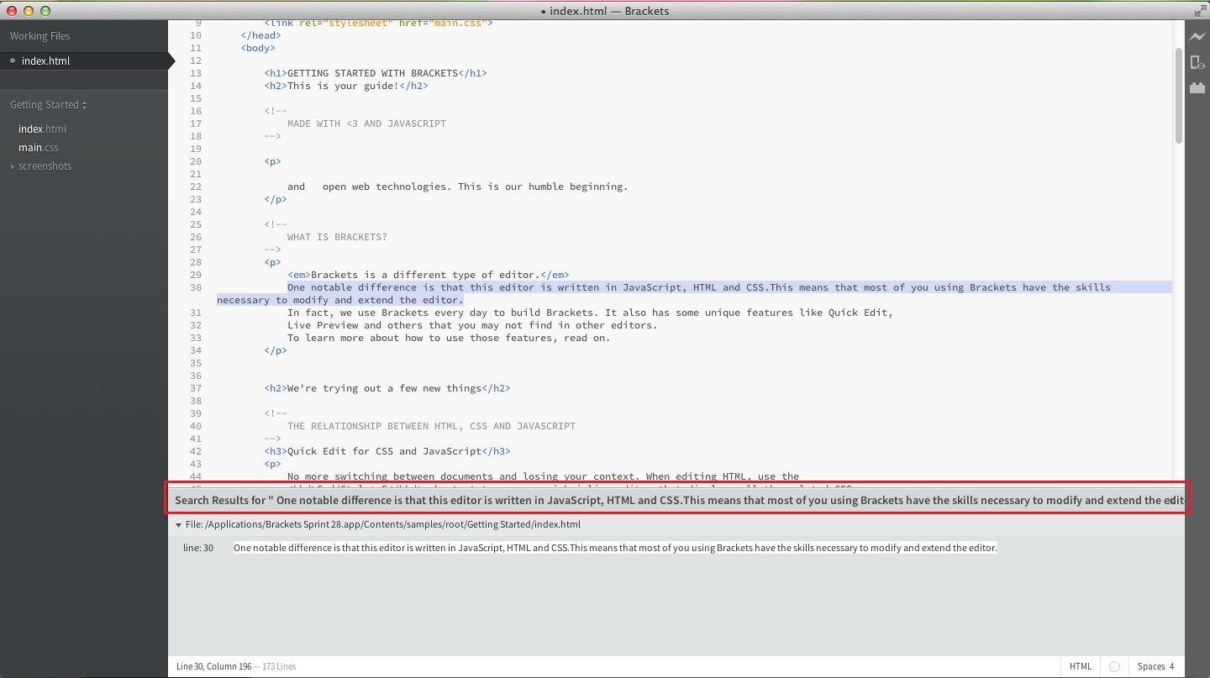
Task: Click line 33 'To learn more about' text
Action: (x=449, y=338)
